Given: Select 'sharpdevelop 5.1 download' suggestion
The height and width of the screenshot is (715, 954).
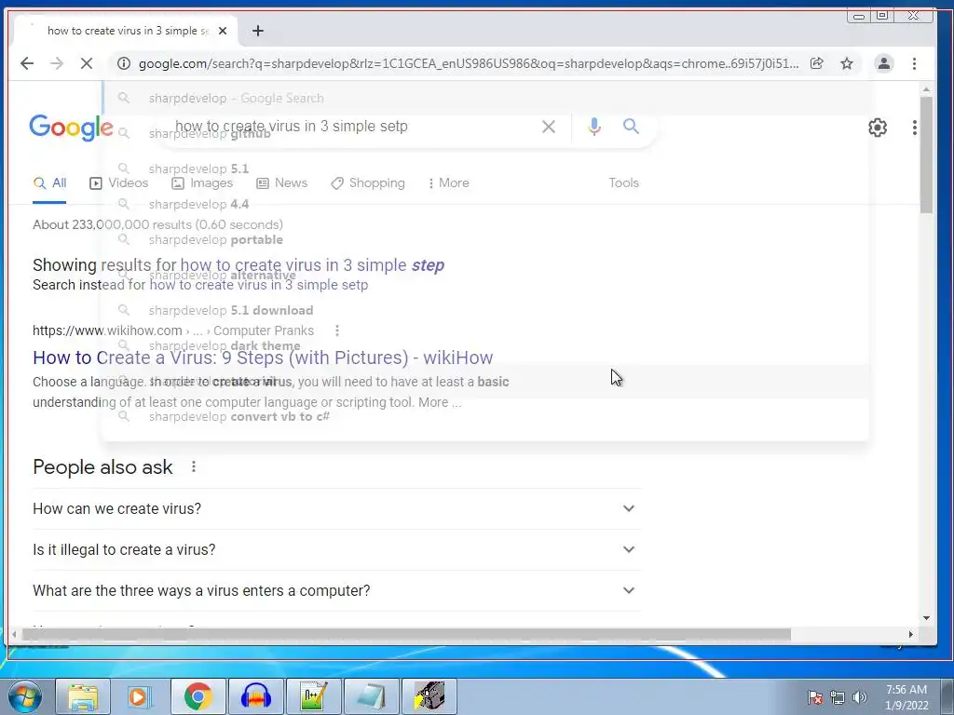Looking at the screenshot, I should click(484, 310).
